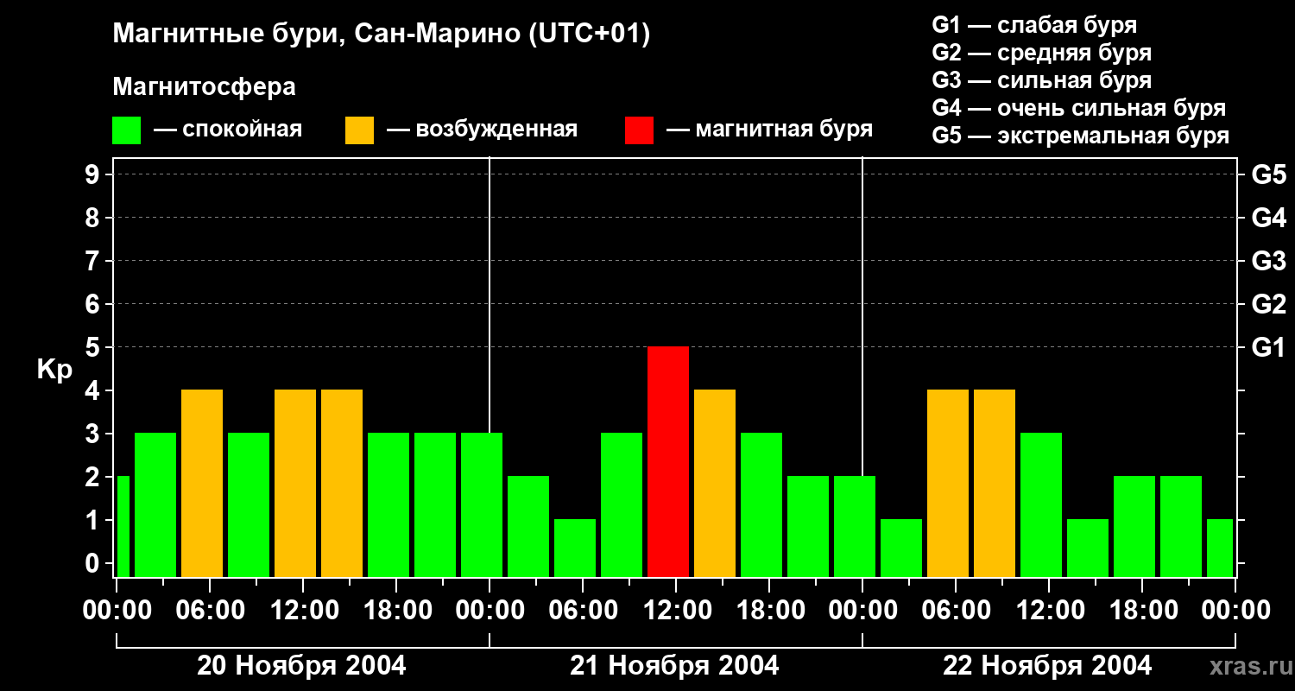Viewport: 1295px width, 691px height.
Task: Click the final '00:00' label at the chart's end
Action: (x=1235, y=611)
